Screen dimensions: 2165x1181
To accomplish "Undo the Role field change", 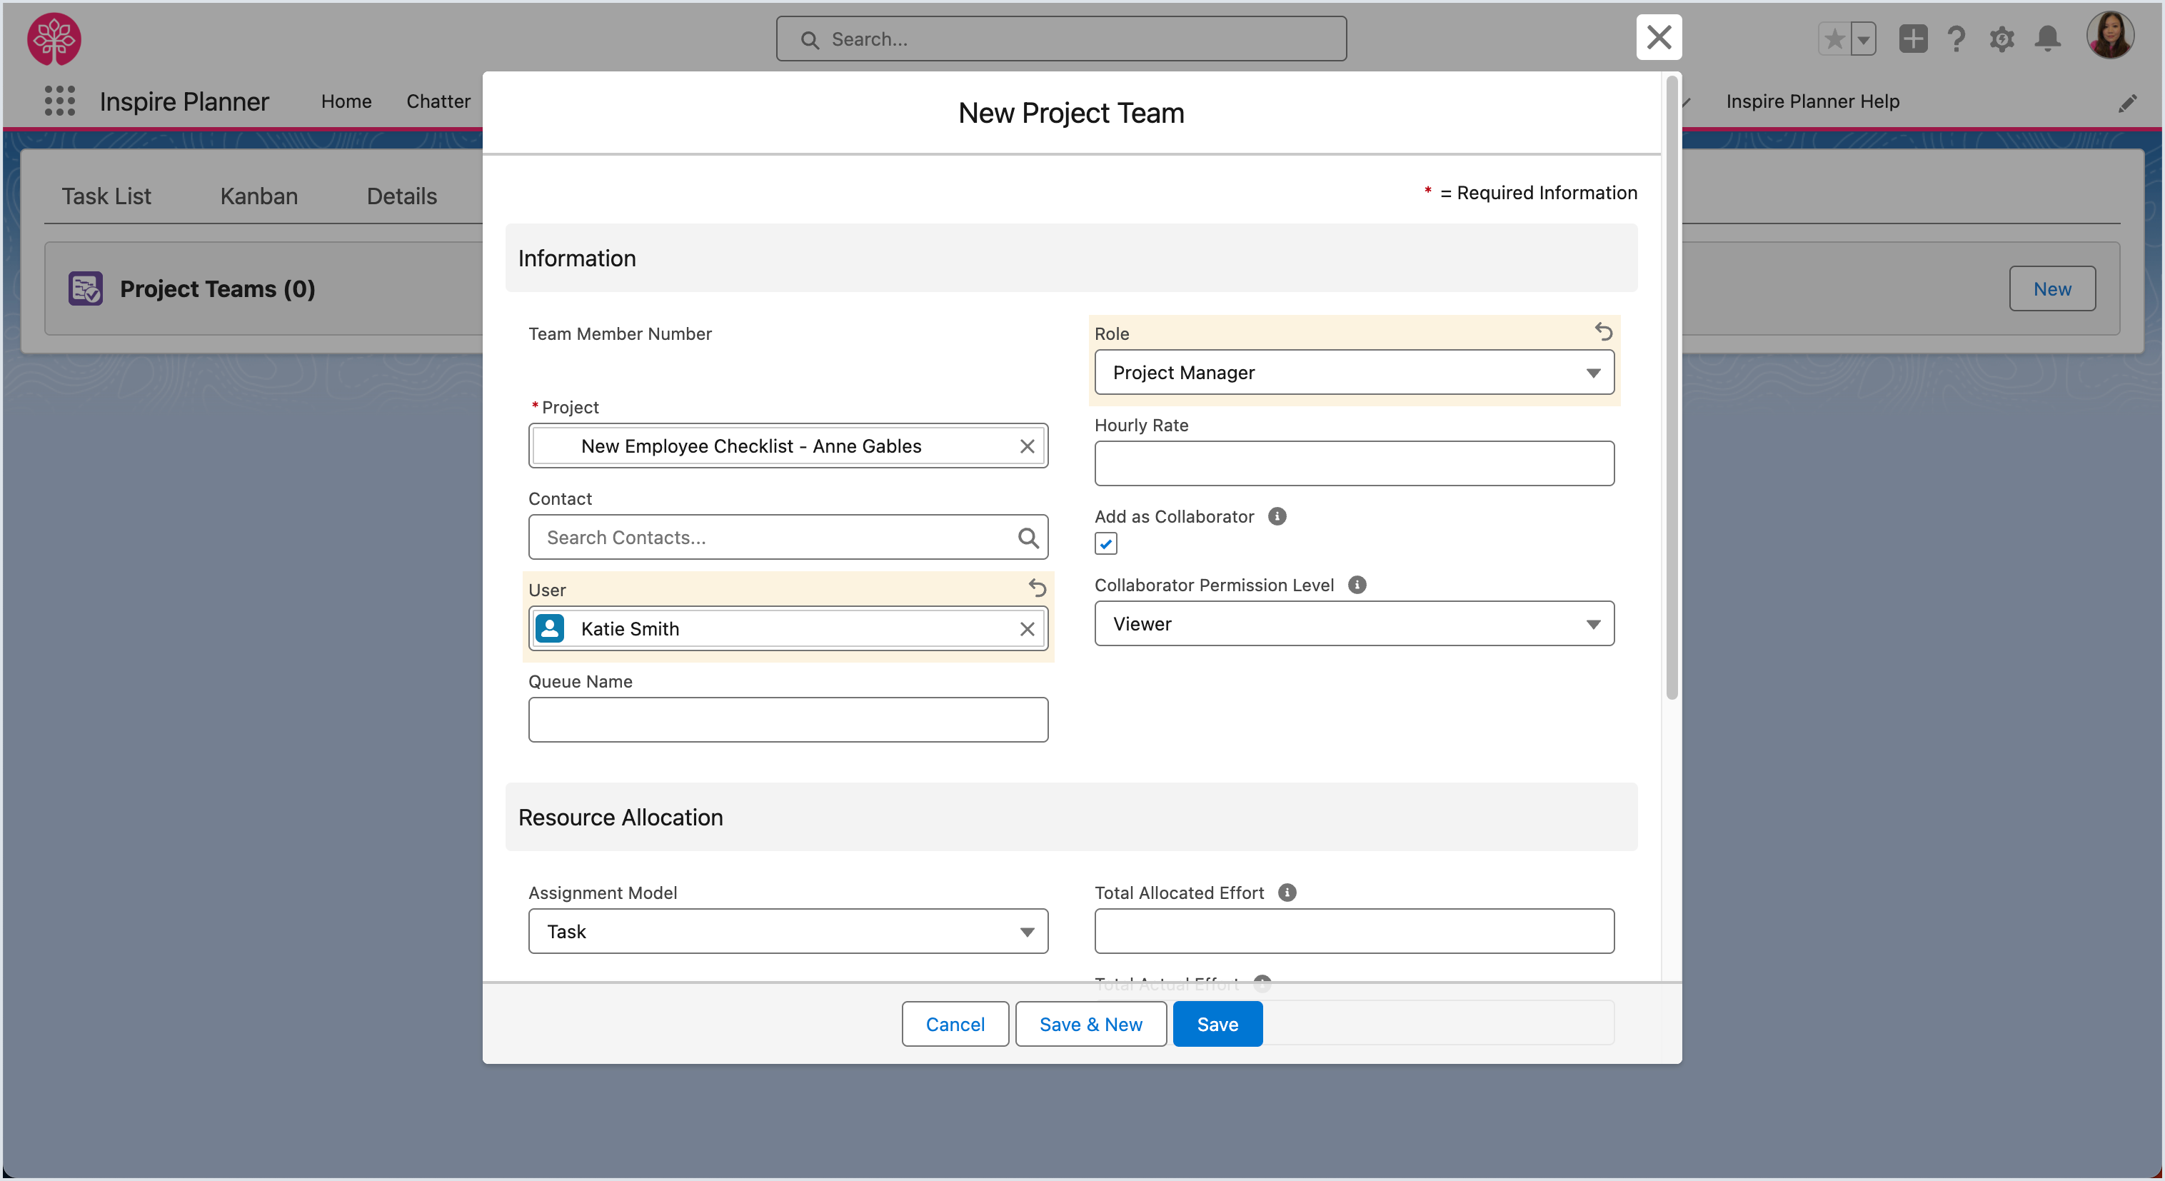I will tap(1603, 332).
